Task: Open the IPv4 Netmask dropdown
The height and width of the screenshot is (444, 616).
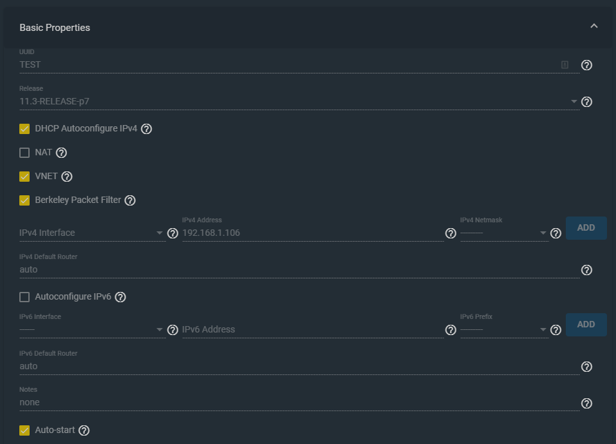Action: click(x=505, y=233)
